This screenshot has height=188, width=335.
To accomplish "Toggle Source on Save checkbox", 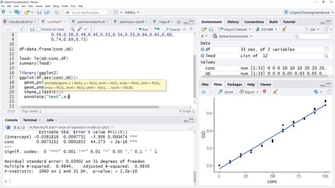I will click(39, 29).
